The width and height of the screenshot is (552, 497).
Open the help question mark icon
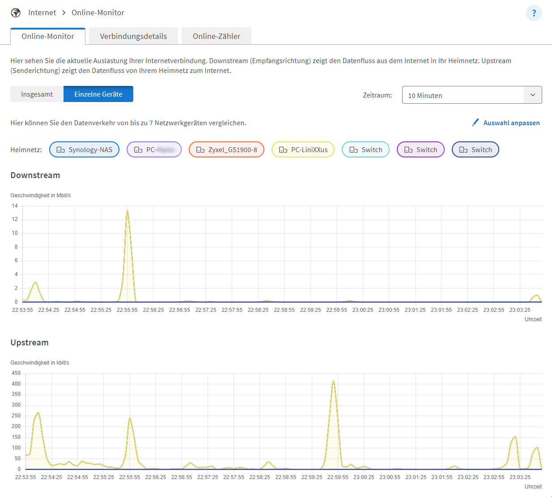coord(534,13)
